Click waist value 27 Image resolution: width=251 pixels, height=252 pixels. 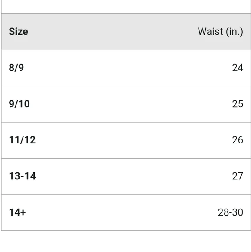tap(238, 176)
